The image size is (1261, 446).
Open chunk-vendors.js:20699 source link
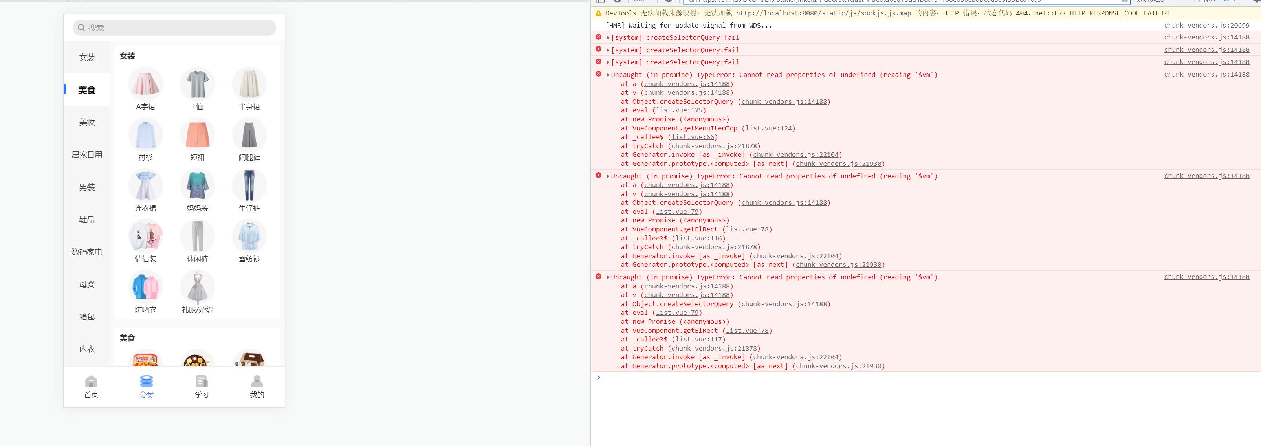click(x=1206, y=26)
